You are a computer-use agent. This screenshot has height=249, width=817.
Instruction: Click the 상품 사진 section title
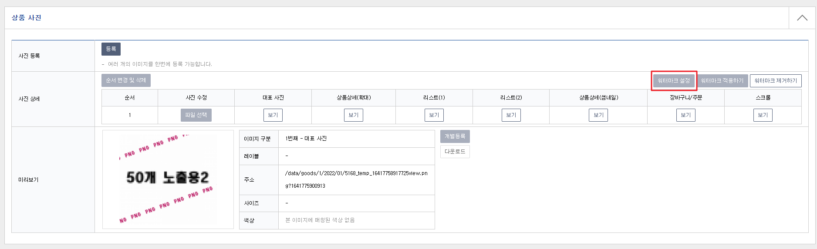point(27,18)
